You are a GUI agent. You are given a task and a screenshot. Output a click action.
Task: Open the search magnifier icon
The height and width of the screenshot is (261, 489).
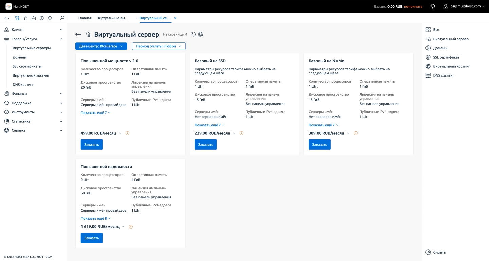click(x=62, y=18)
